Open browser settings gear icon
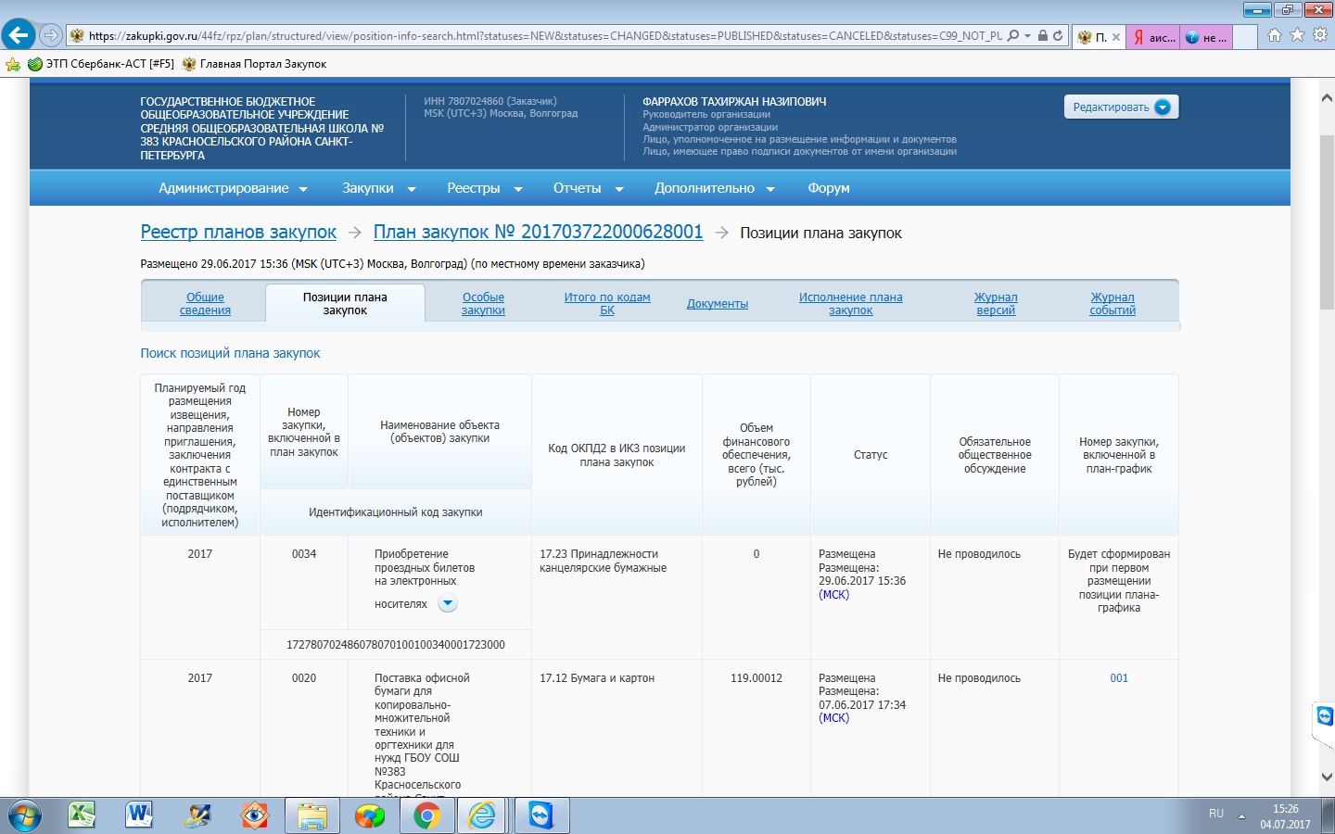 (1319, 35)
